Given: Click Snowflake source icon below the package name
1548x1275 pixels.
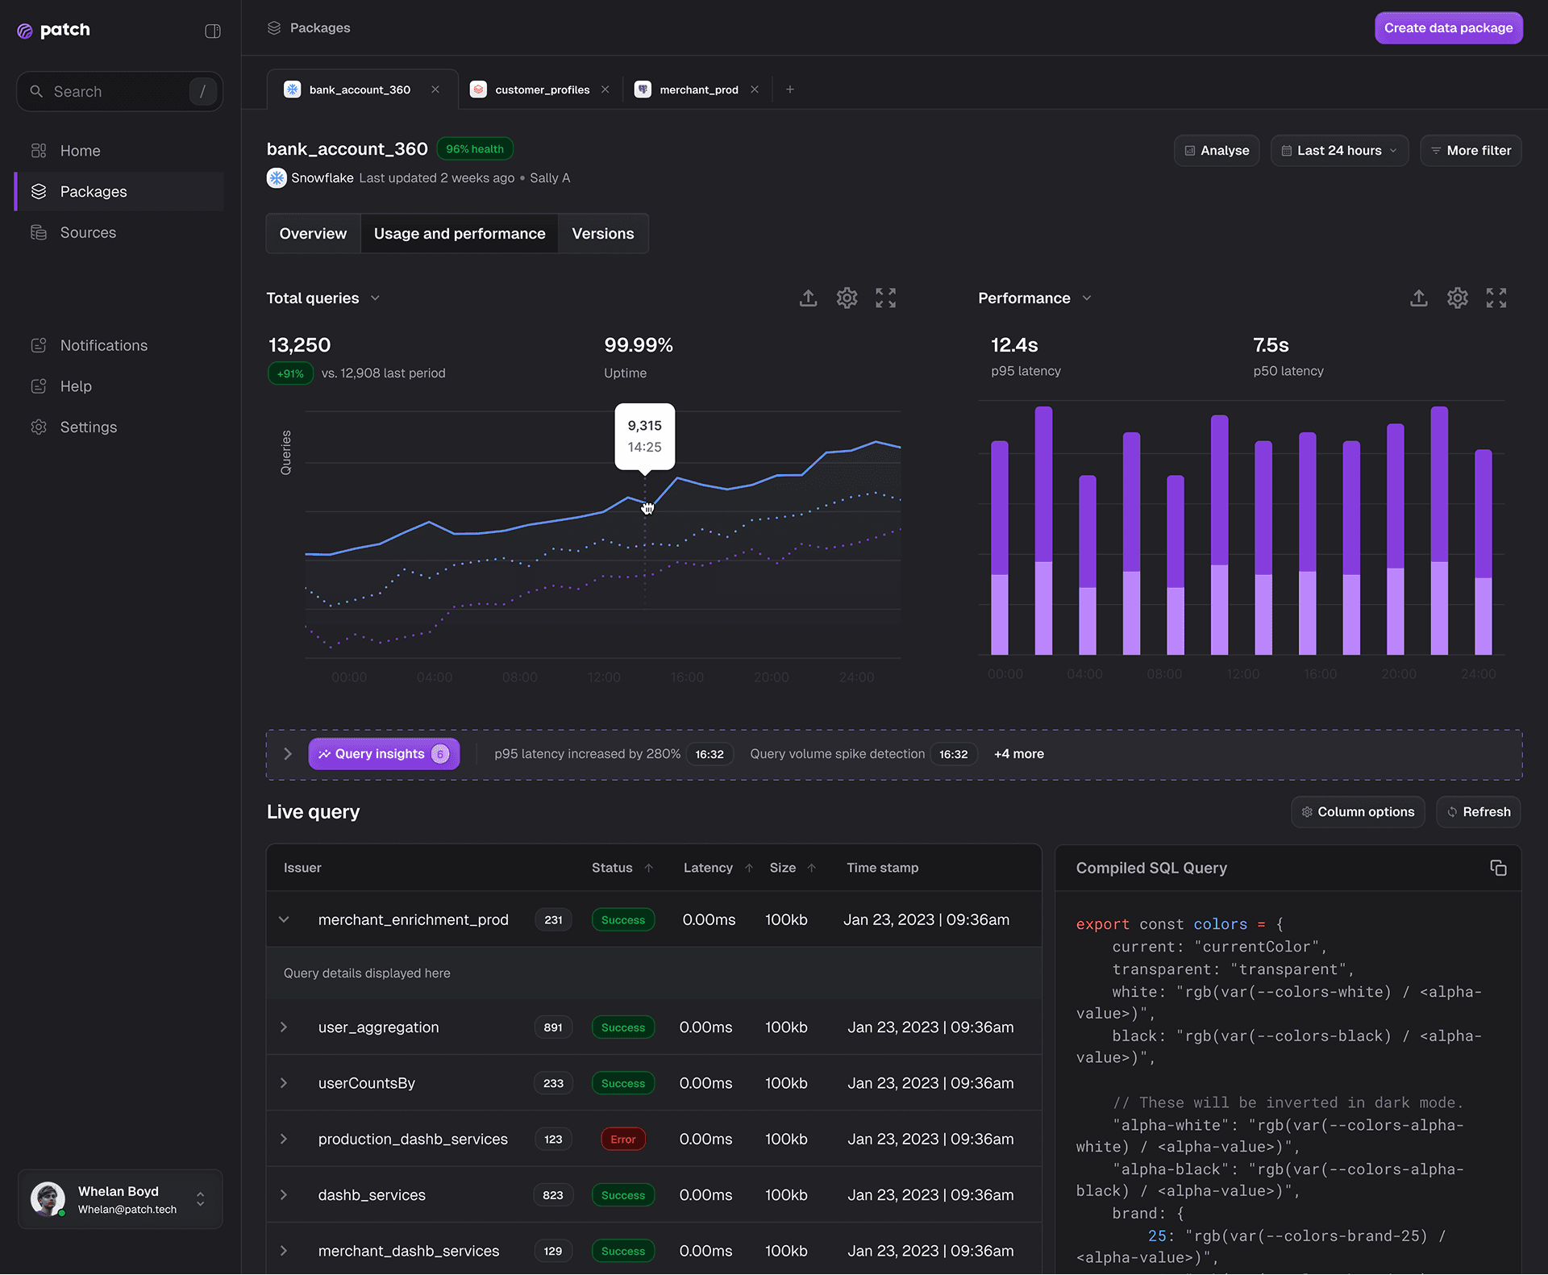Looking at the screenshot, I should pyautogui.click(x=277, y=178).
